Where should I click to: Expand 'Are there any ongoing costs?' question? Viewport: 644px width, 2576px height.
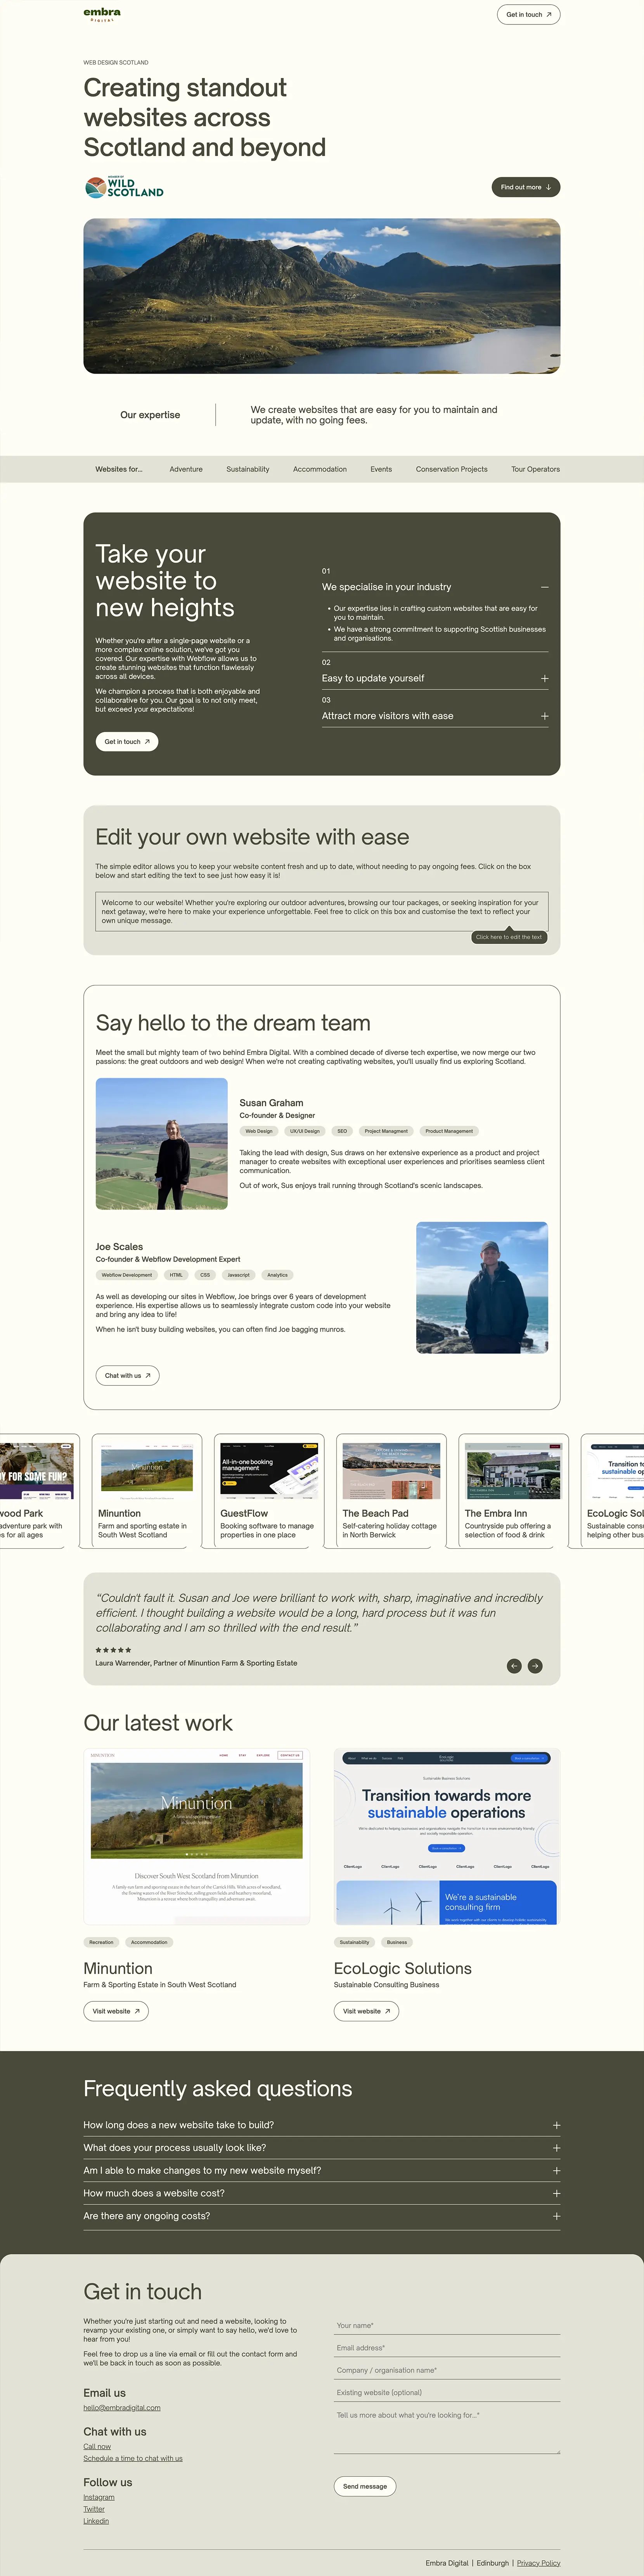[x=322, y=2216]
